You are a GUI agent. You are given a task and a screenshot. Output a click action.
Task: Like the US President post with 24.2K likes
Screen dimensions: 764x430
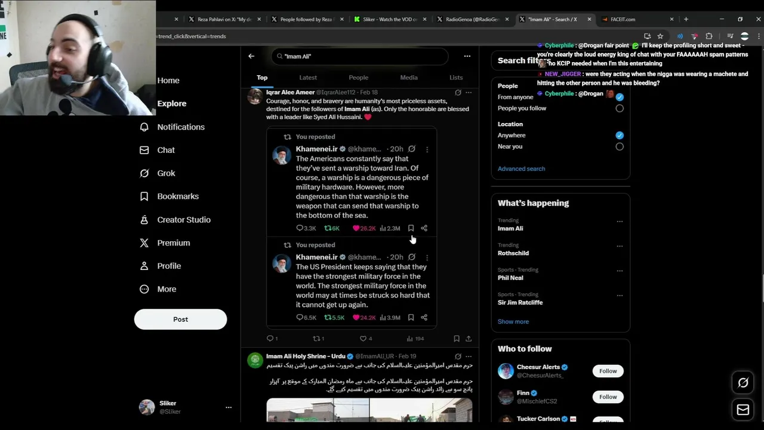click(x=365, y=318)
